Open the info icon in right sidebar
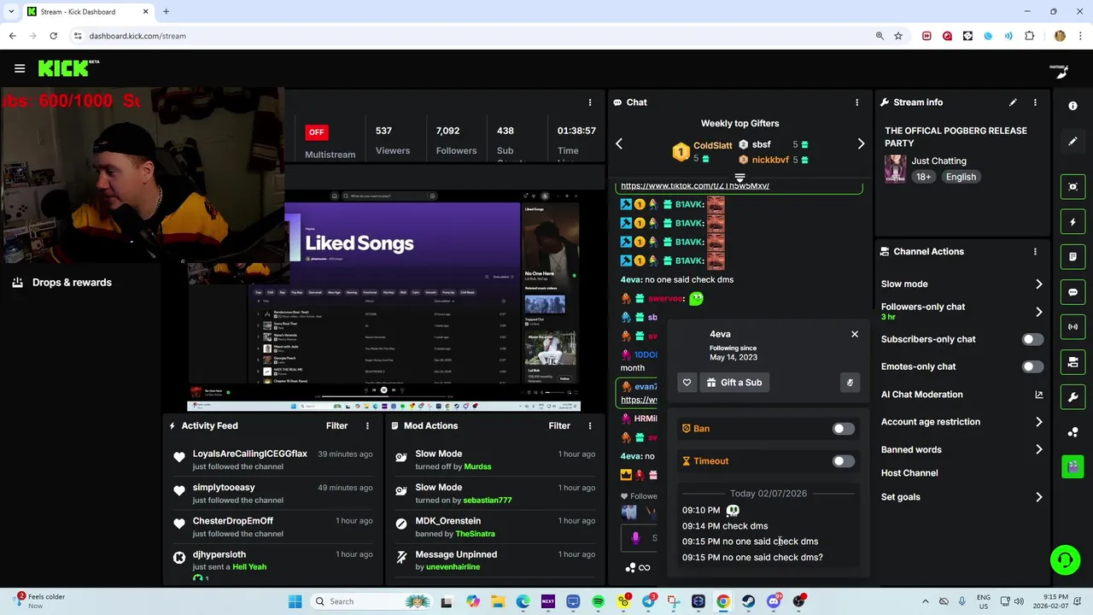Image resolution: width=1093 pixels, height=615 pixels. [x=1073, y=105]
